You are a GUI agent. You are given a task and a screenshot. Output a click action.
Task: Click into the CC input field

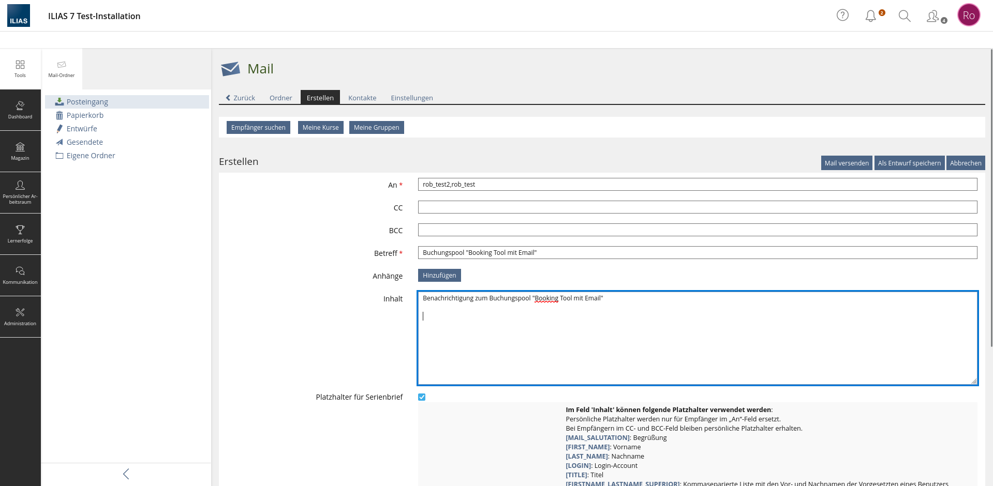(697, 207)
